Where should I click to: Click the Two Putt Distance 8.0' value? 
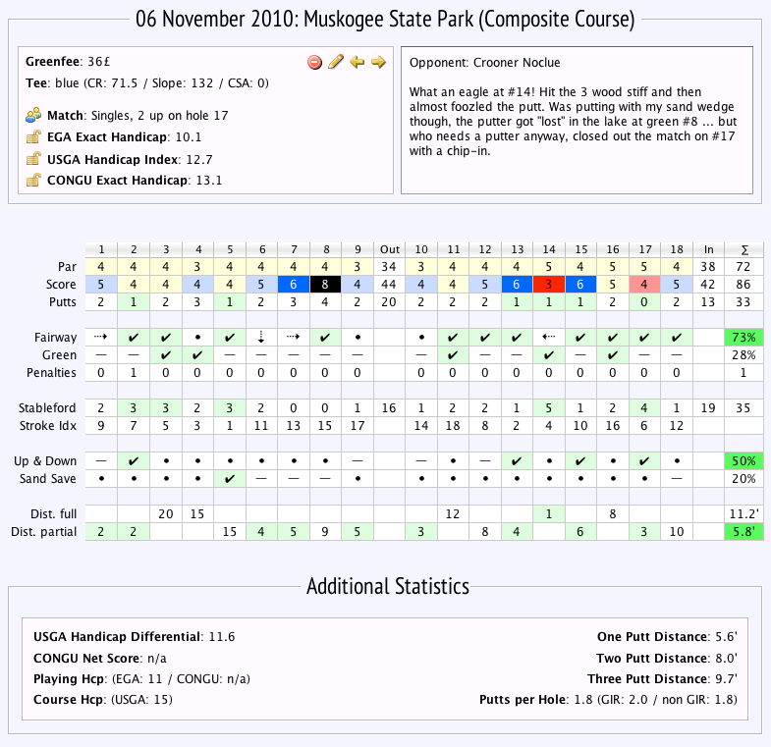point(726,658)
